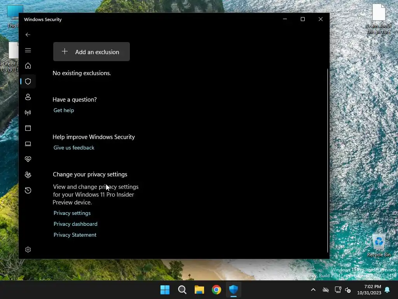Click "Change your privacy settings" heading

(x=90, y=174)
